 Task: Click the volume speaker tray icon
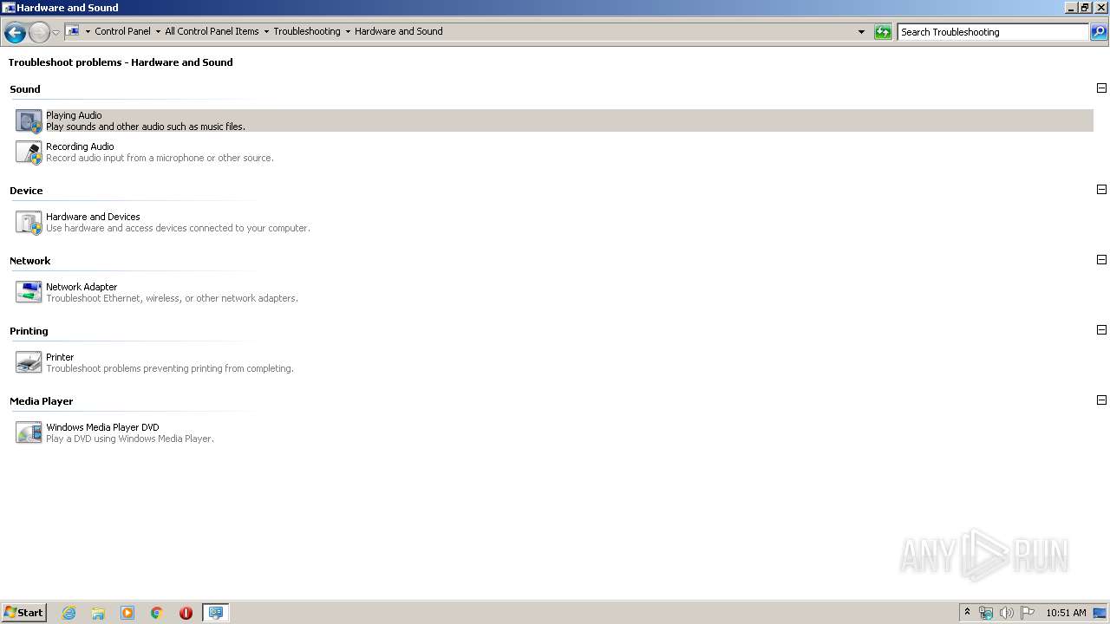[1007, 613]
